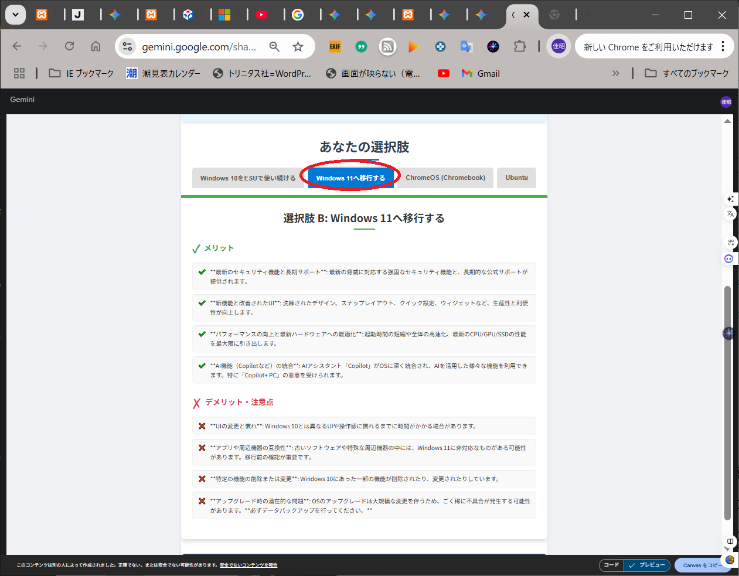Image resolution: width=739 pixels, height=576 pixels.
Task: Click the UIの変更と慣れ demerit item
Action: coord(364,426)
